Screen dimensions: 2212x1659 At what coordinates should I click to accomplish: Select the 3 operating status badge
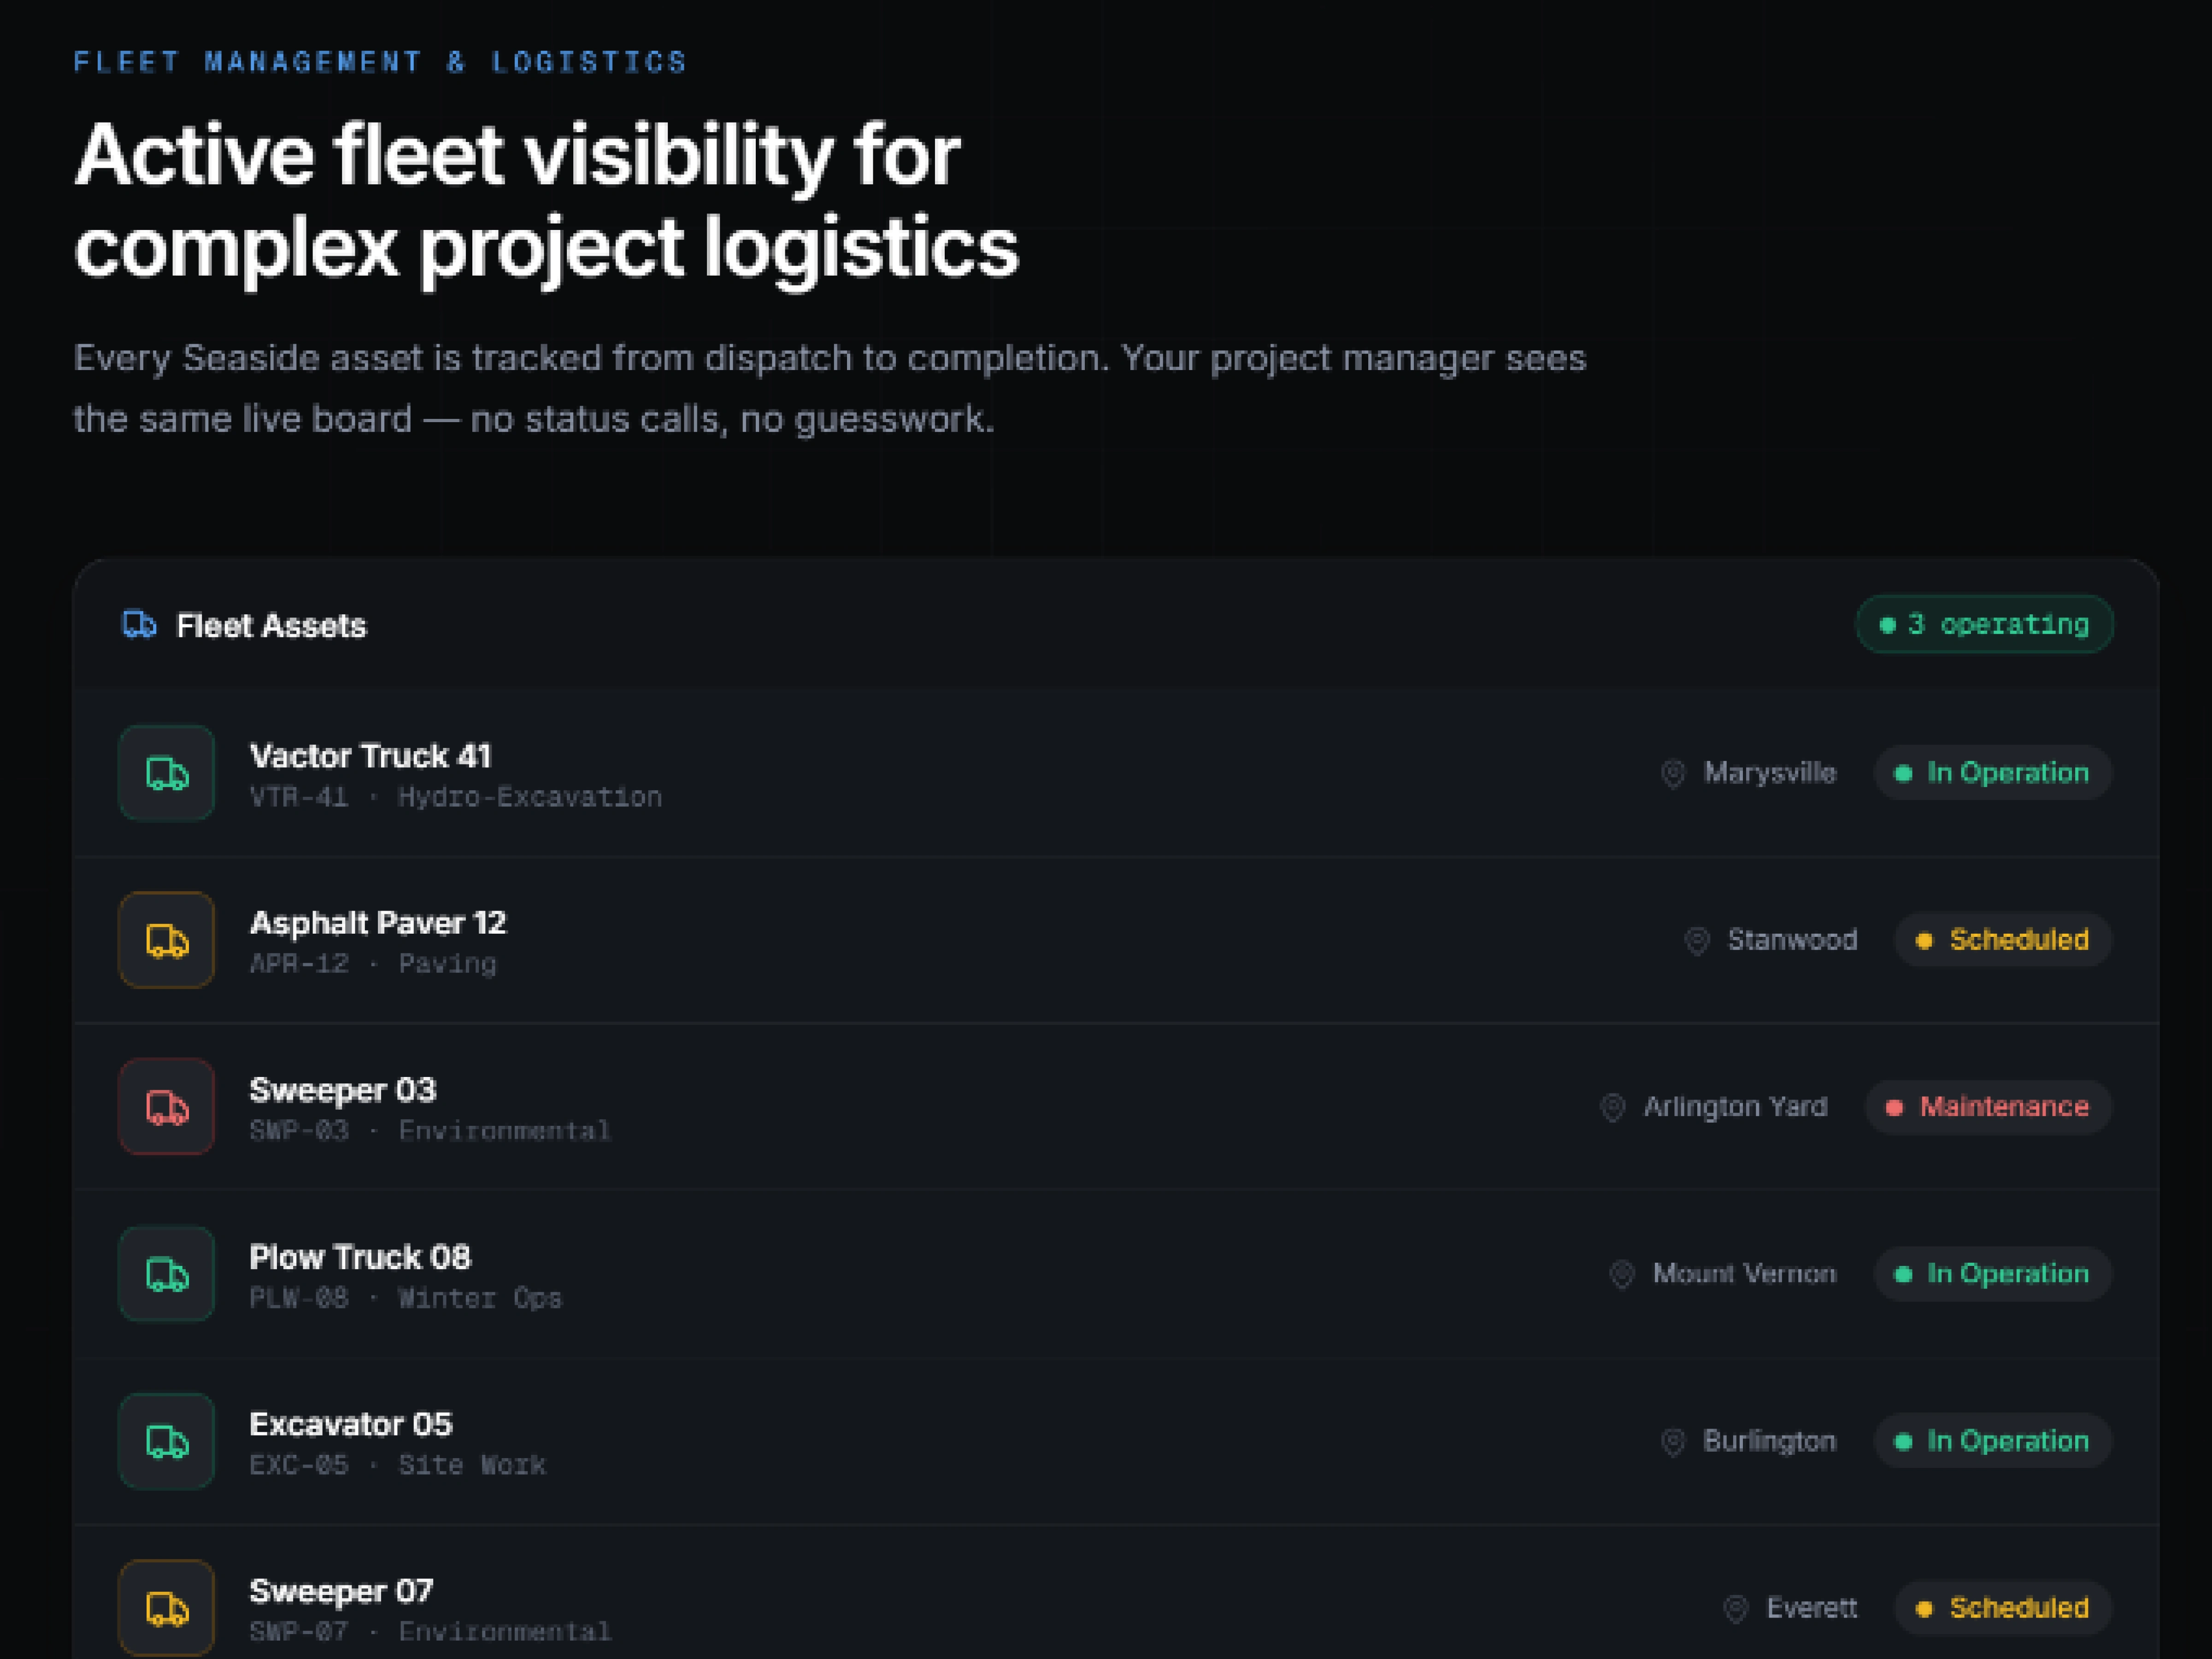coord(1985,624)
